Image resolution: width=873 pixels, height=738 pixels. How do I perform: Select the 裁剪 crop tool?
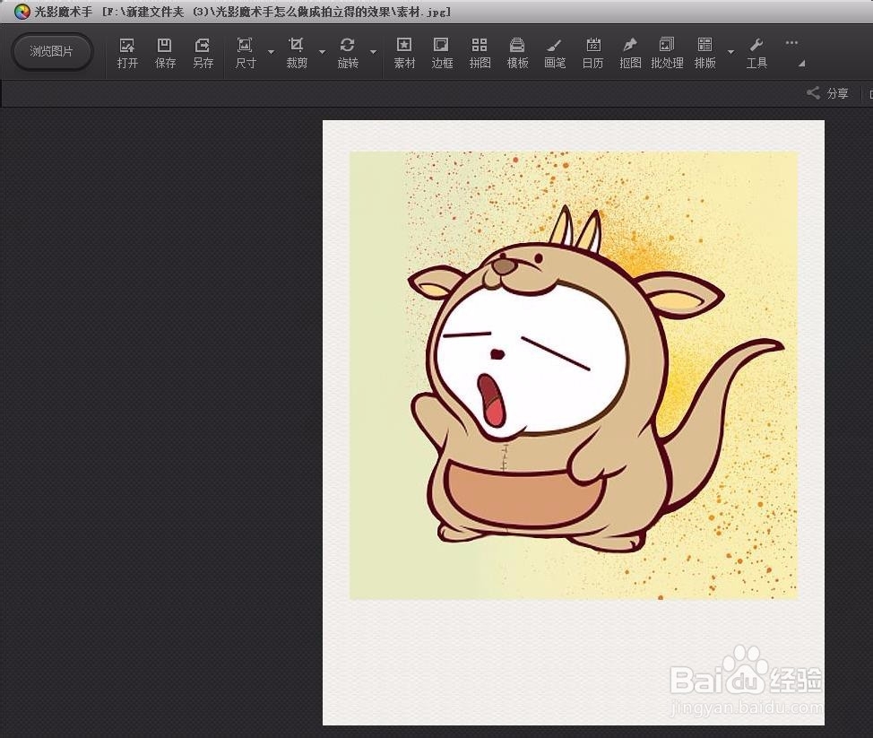coord(296,53)
